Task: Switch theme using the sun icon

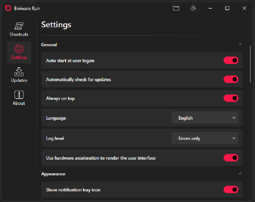Action: click(193, 8)
